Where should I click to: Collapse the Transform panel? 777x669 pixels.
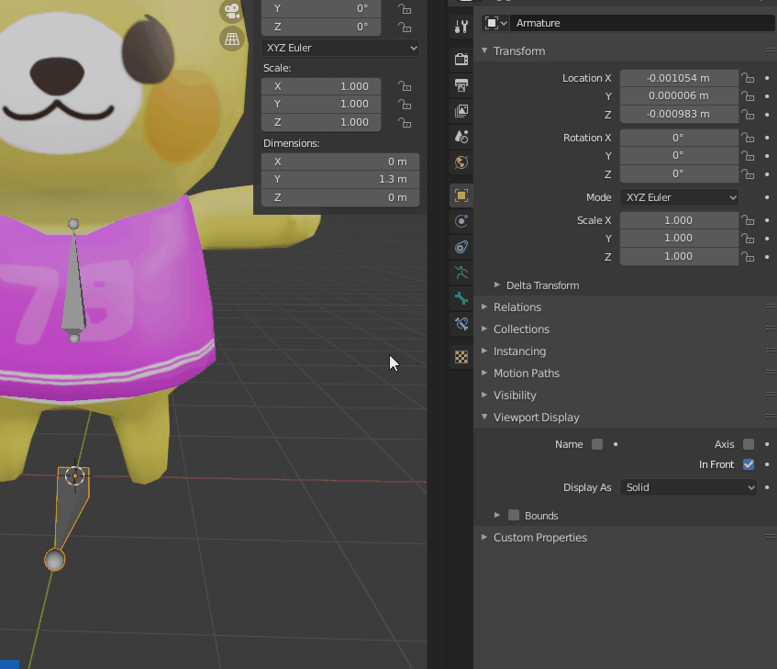pos(484,51)
